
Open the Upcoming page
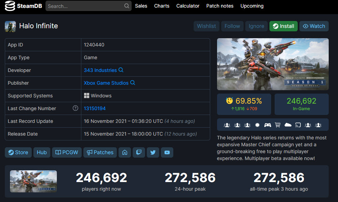(252, 6)
